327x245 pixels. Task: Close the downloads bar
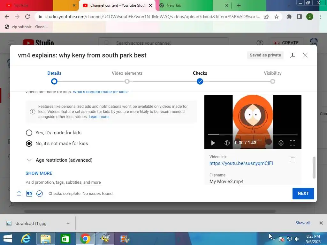(x=321, y=223)
